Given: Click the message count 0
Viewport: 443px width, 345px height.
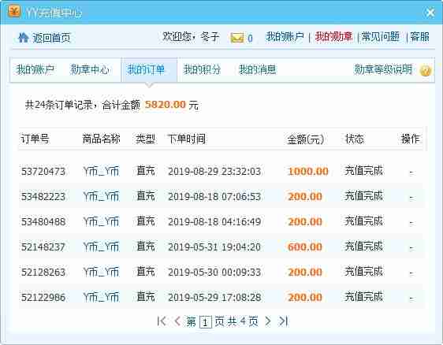Looking at the screenshot, I should 250,38.
